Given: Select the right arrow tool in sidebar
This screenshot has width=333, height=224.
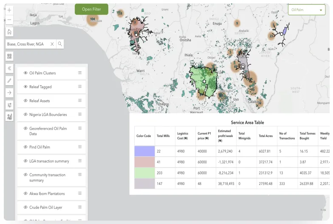Looking at the screenshot, I should 9,92.
